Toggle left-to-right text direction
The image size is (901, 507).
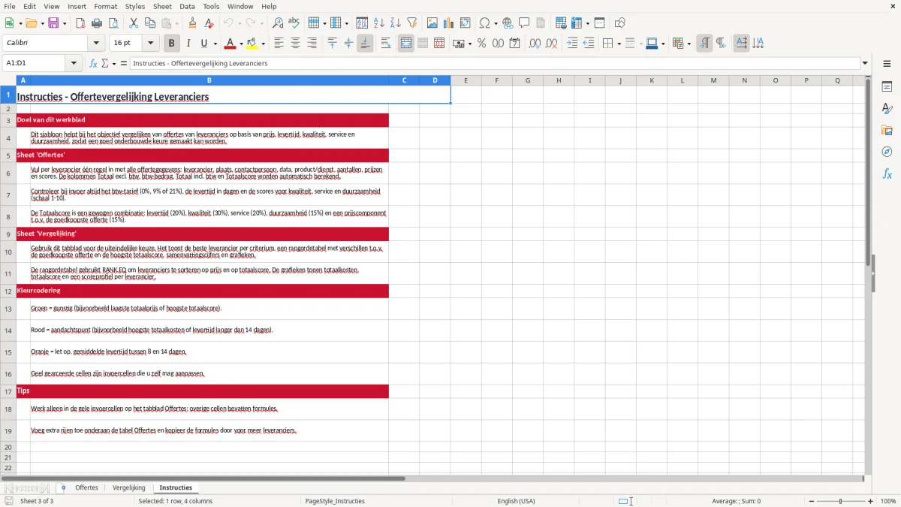[704, 44]
